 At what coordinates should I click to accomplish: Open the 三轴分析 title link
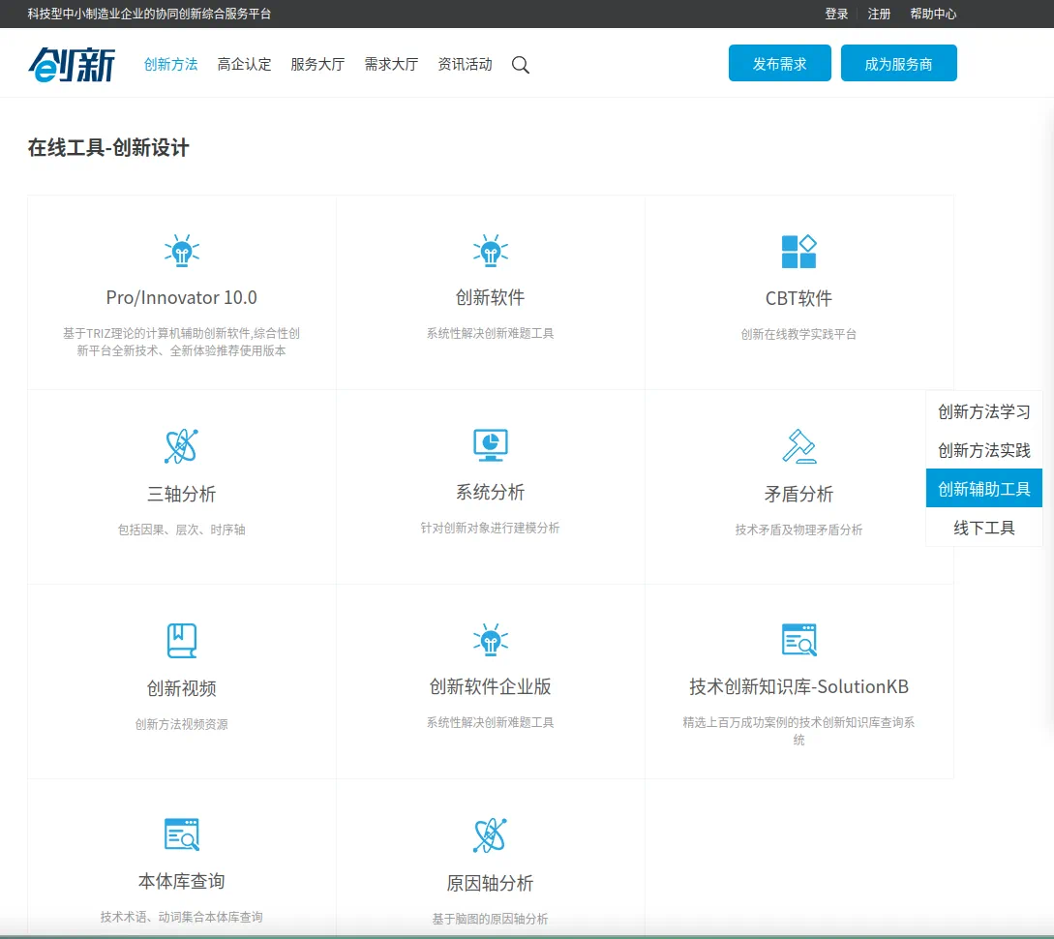pos(182,494)
